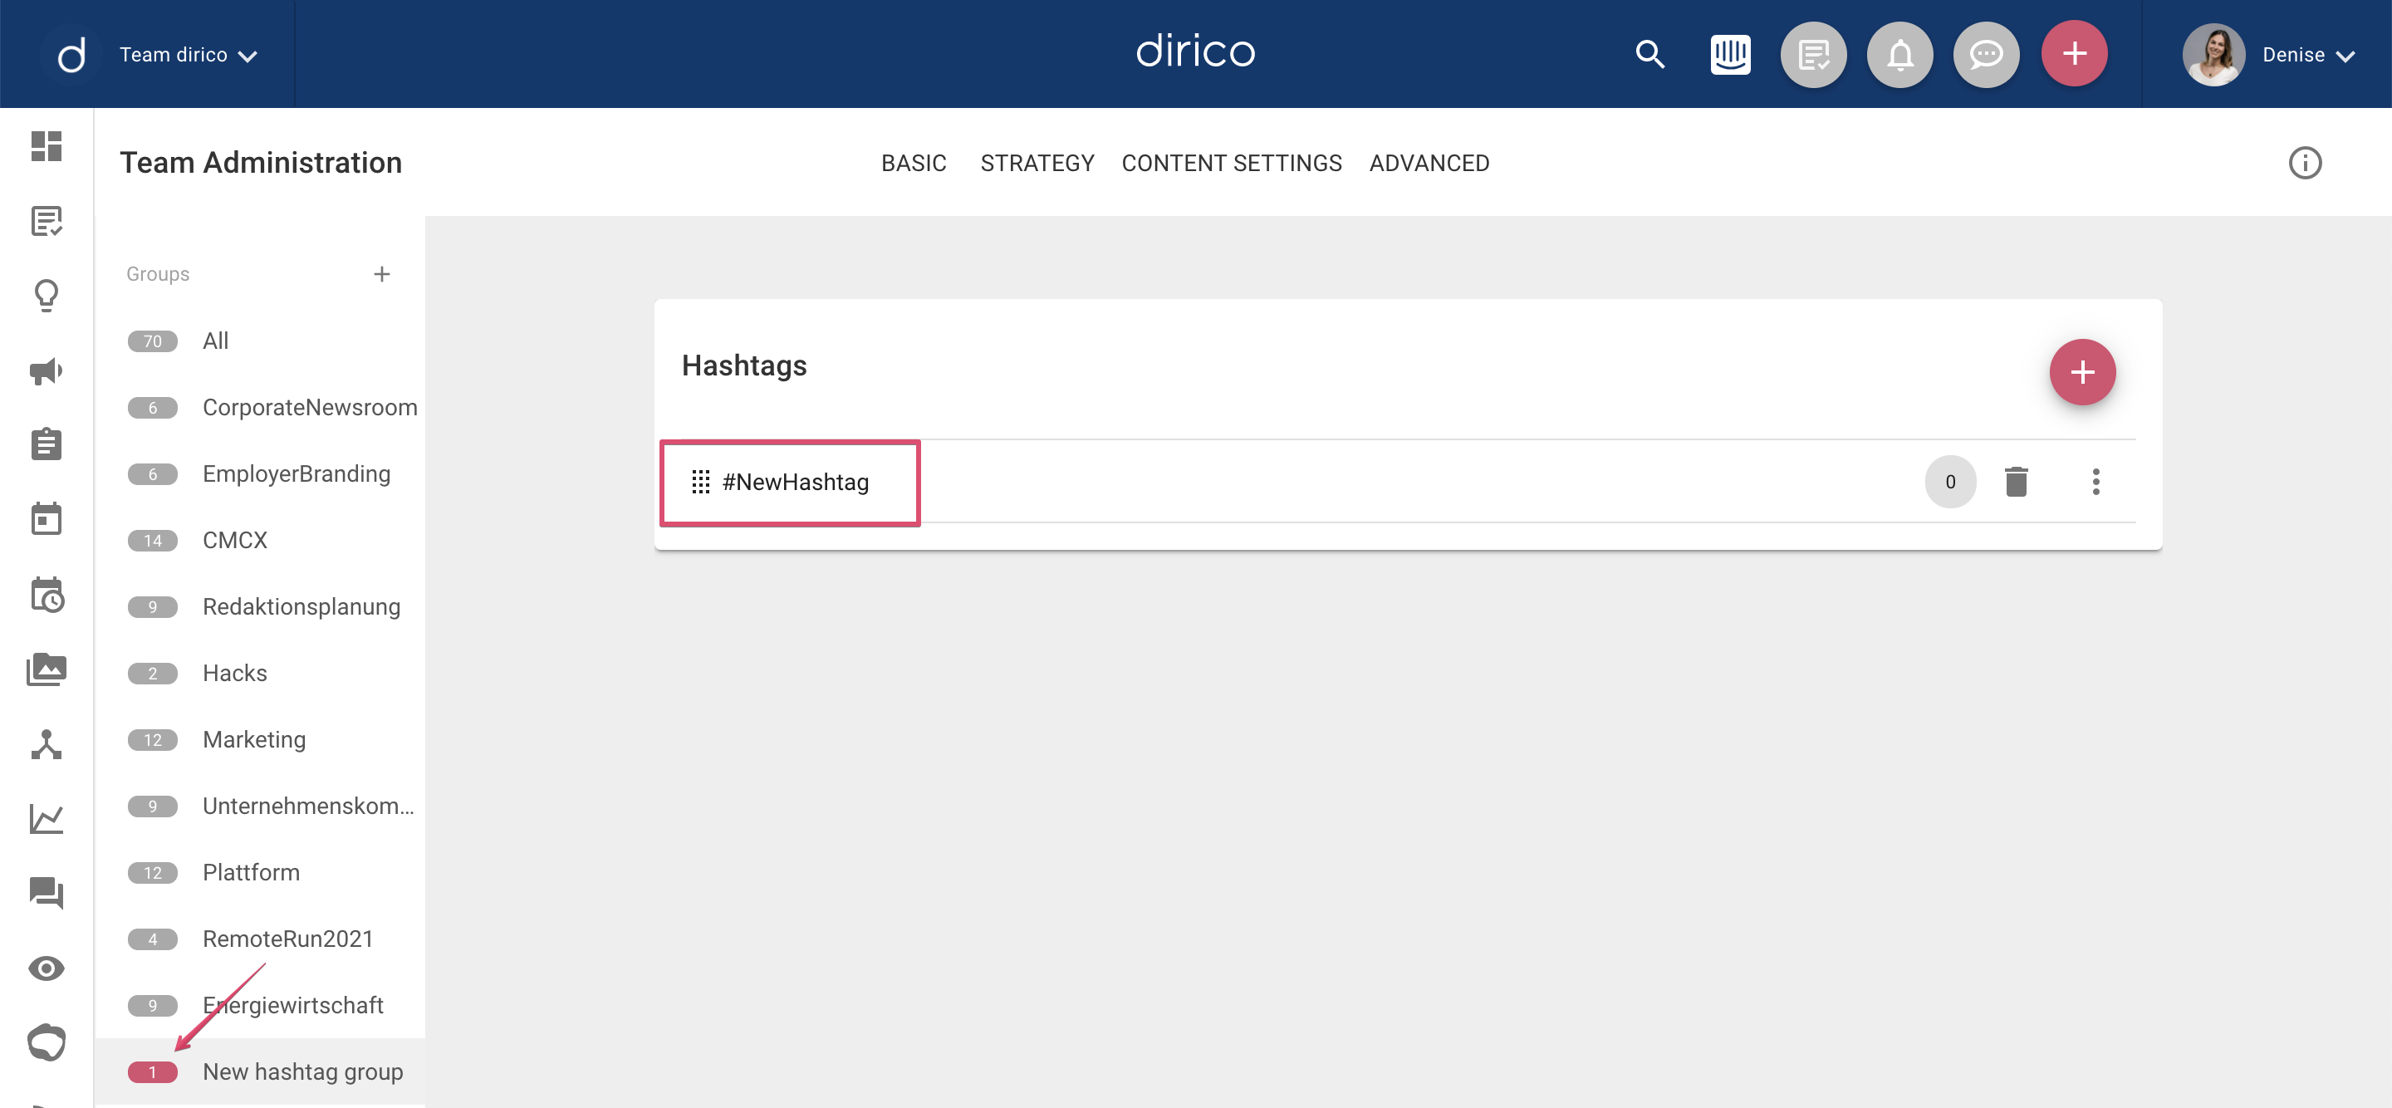2392x1108 pixels.
Task: Open the media library sidebar icon
Action: pos(47,669)
